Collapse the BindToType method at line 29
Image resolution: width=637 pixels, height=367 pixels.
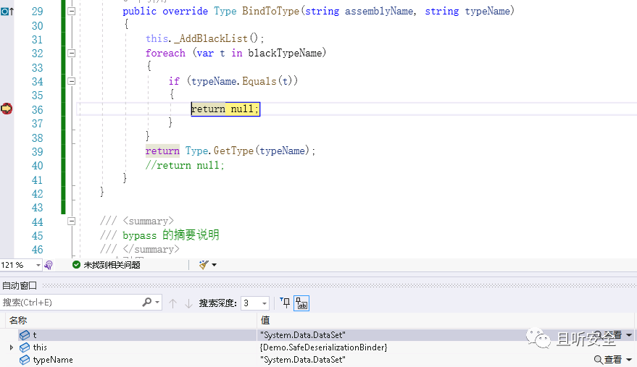click(x=72, y=12)
